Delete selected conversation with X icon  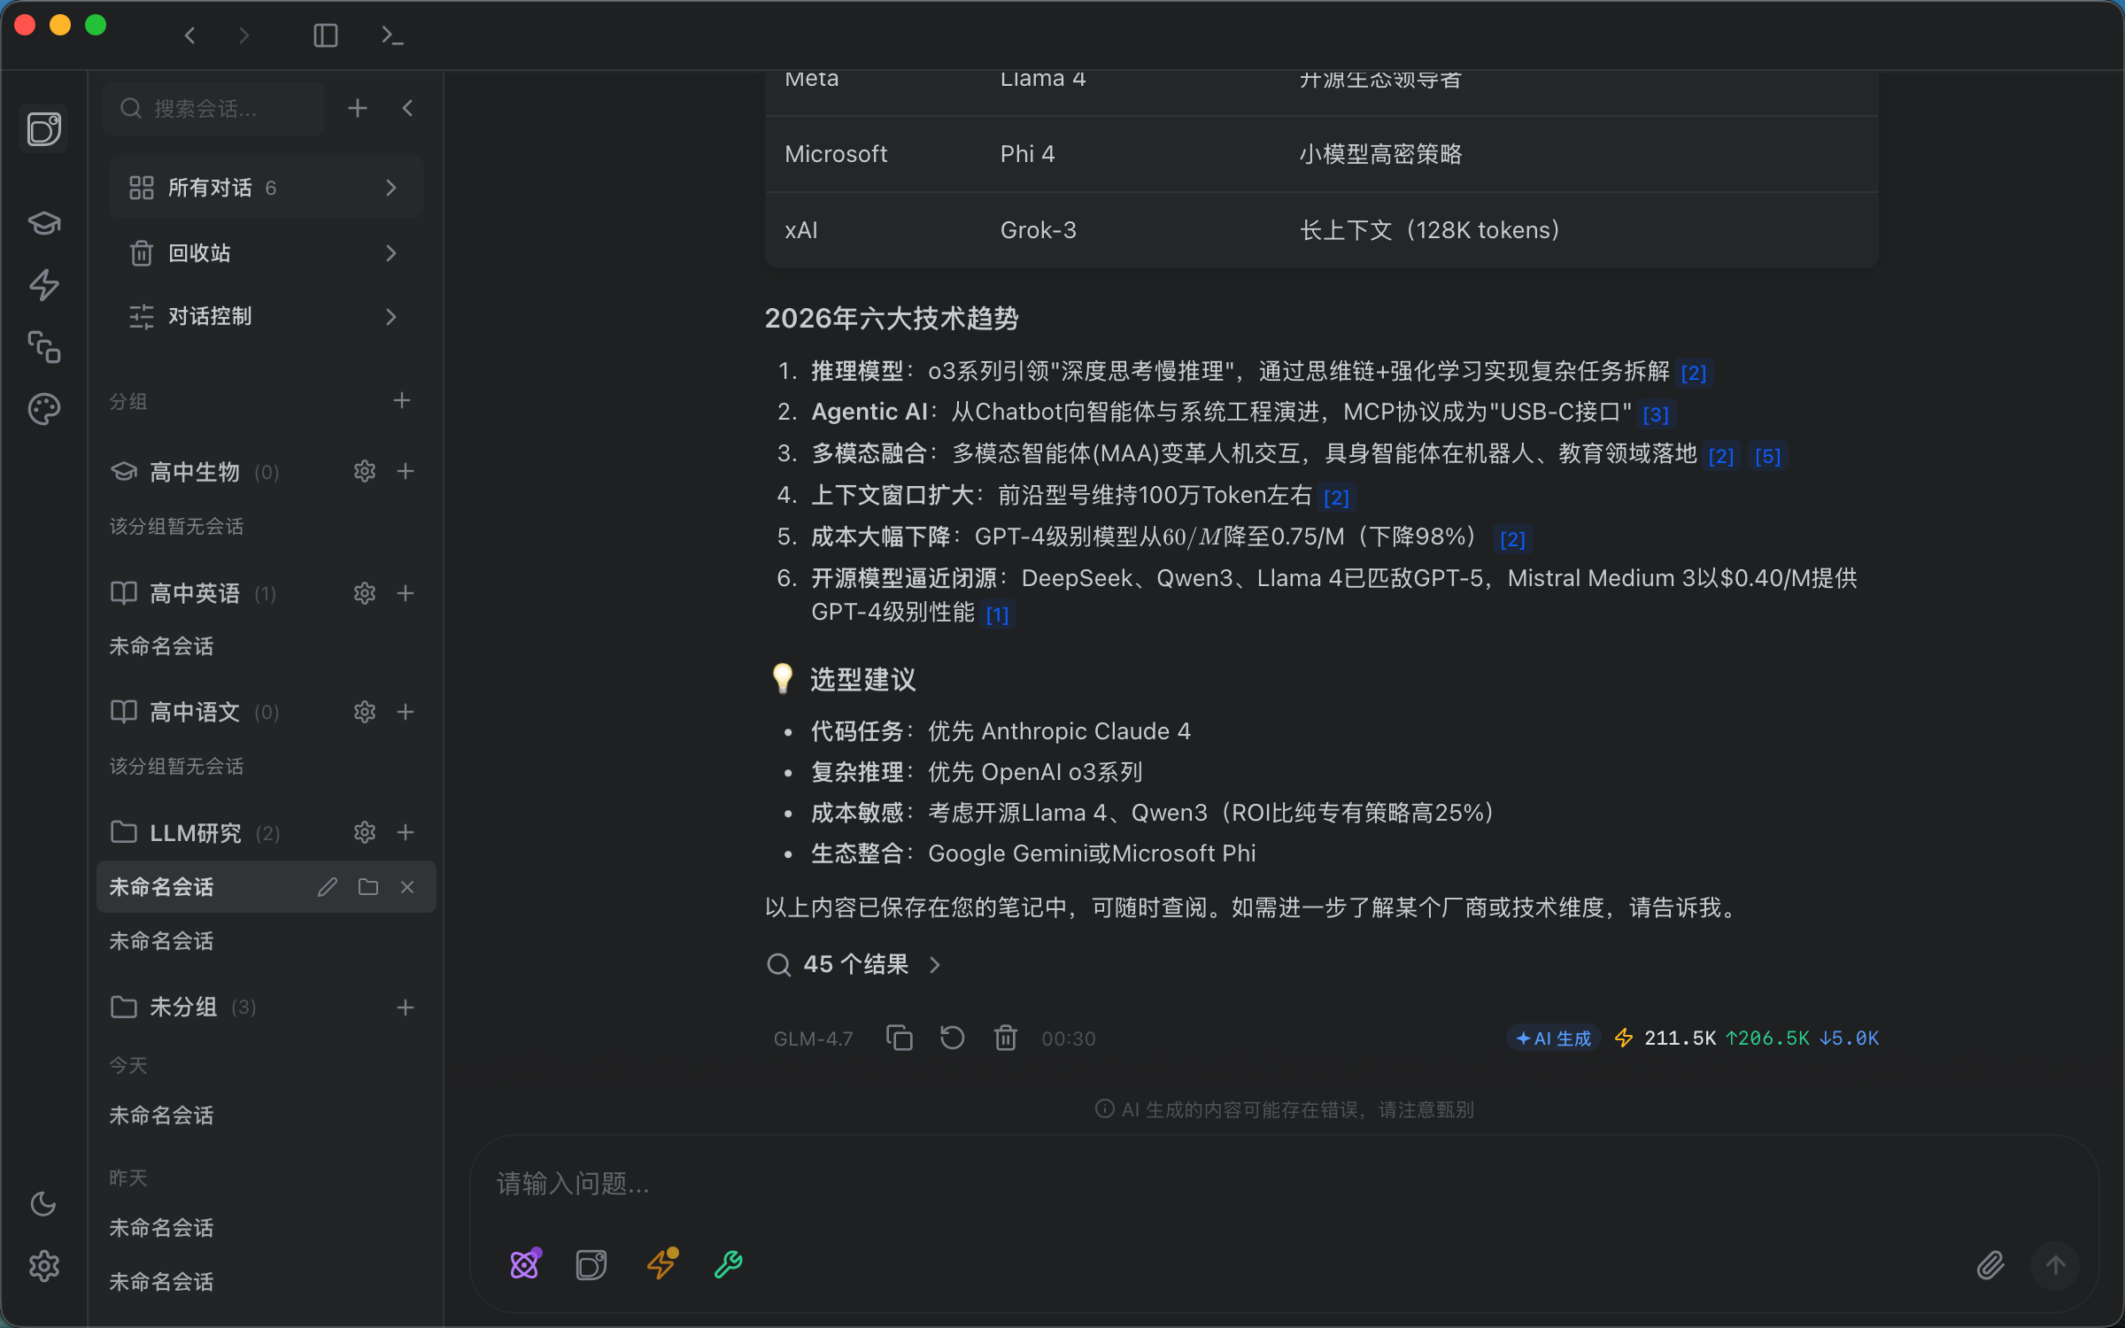coord(407,887)
